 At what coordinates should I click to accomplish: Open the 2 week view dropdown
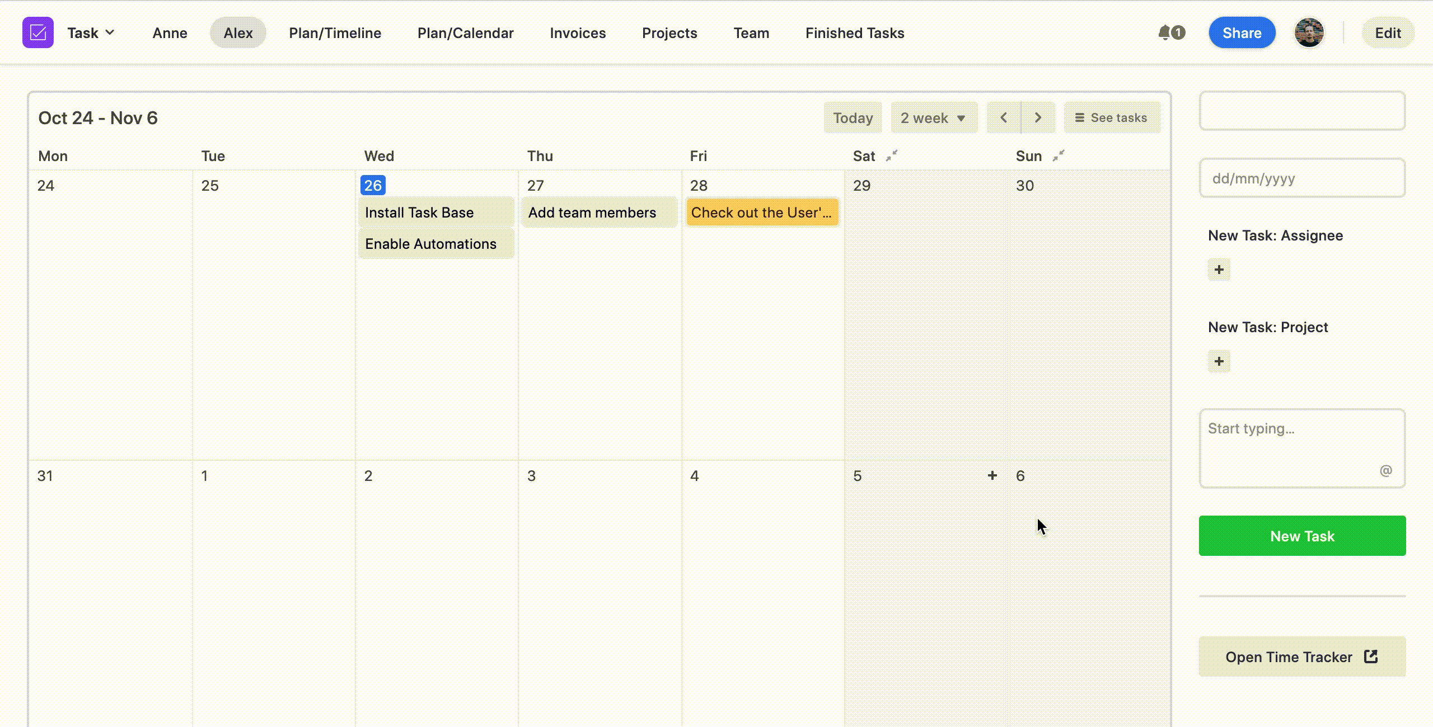point(934,117)
